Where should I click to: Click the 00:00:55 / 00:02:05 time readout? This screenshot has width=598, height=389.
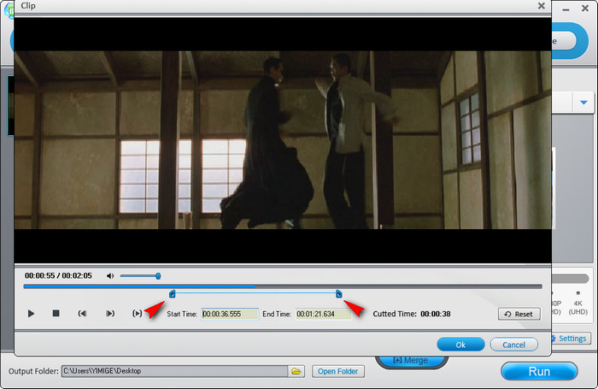tap(58, 275)
